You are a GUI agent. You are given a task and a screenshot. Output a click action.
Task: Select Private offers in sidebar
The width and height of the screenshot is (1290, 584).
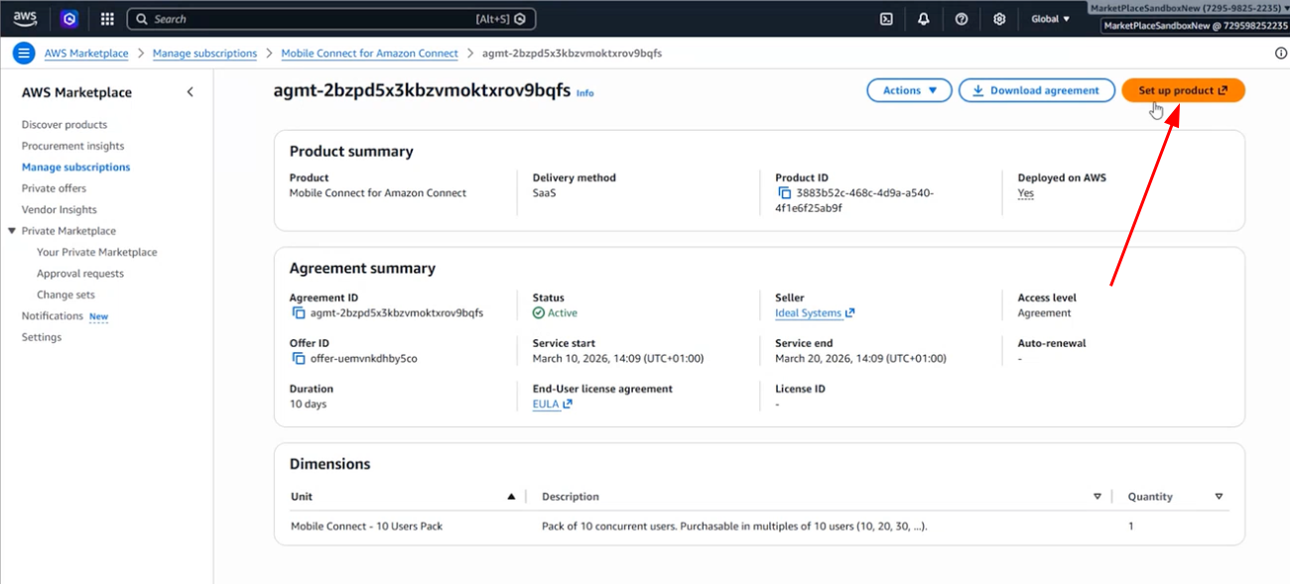point(54,188)
